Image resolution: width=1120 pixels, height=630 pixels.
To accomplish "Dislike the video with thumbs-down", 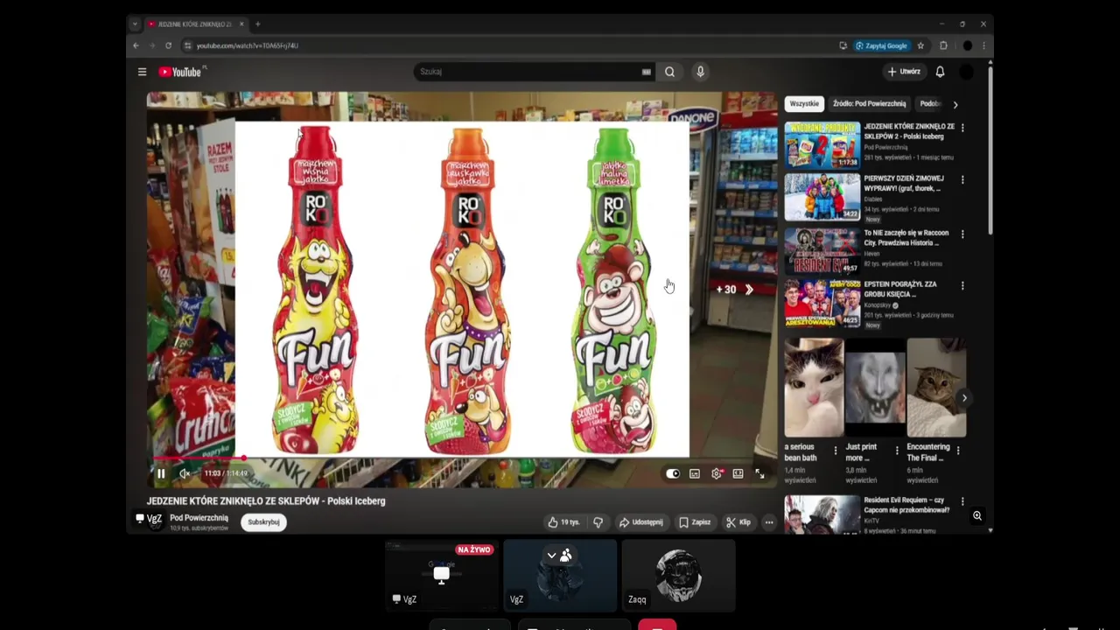I will point(598,522).
